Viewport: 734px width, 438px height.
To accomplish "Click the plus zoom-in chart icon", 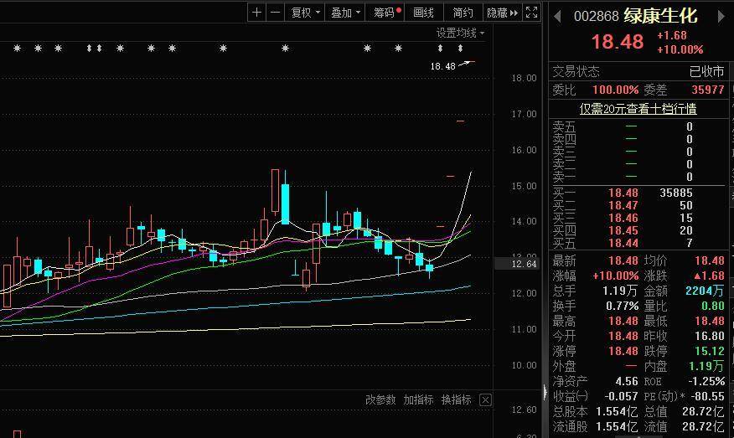I will point(256,13).
